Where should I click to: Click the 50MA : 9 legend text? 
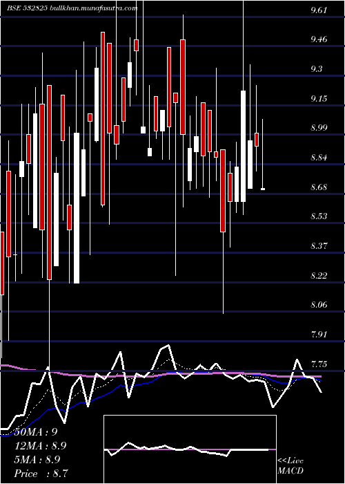35,432
